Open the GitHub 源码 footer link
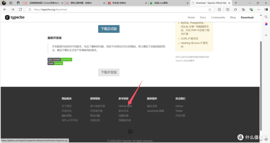 click(x=125, y=106)
